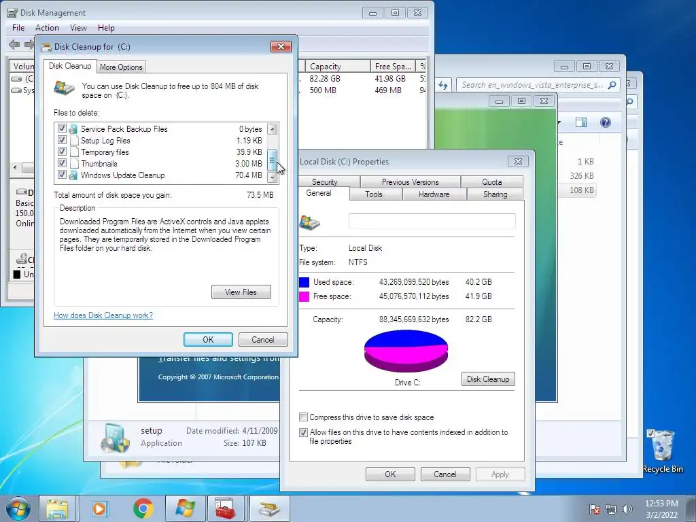The image size is (696, 522).
Task: Open the Hardware tab
Action: tap(434, 194)
